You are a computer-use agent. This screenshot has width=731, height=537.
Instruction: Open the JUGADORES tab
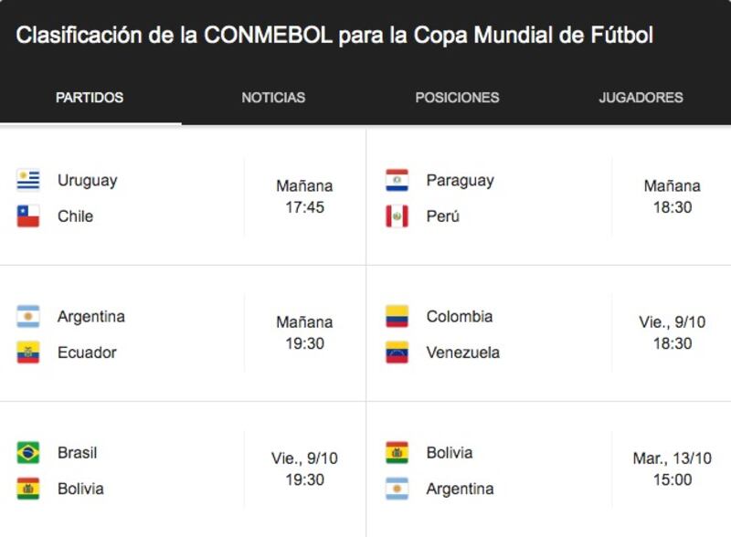tap(641, 98)
